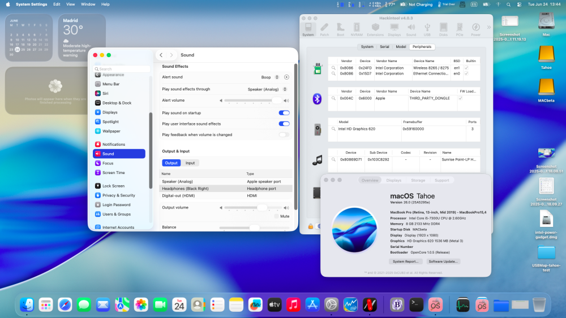Open Messages from the Dock
This screenshot has height=318, width=566.
[x=84, y=304]
